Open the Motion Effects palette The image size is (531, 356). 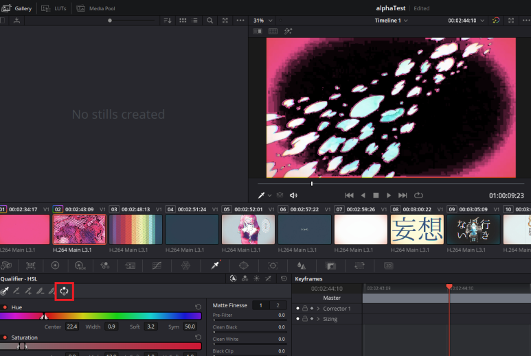(131, 265)
